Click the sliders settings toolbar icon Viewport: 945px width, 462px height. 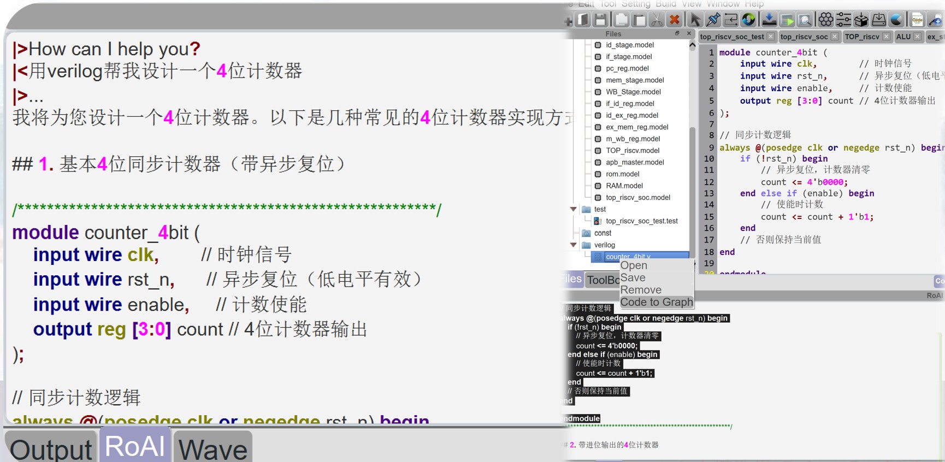843,20
